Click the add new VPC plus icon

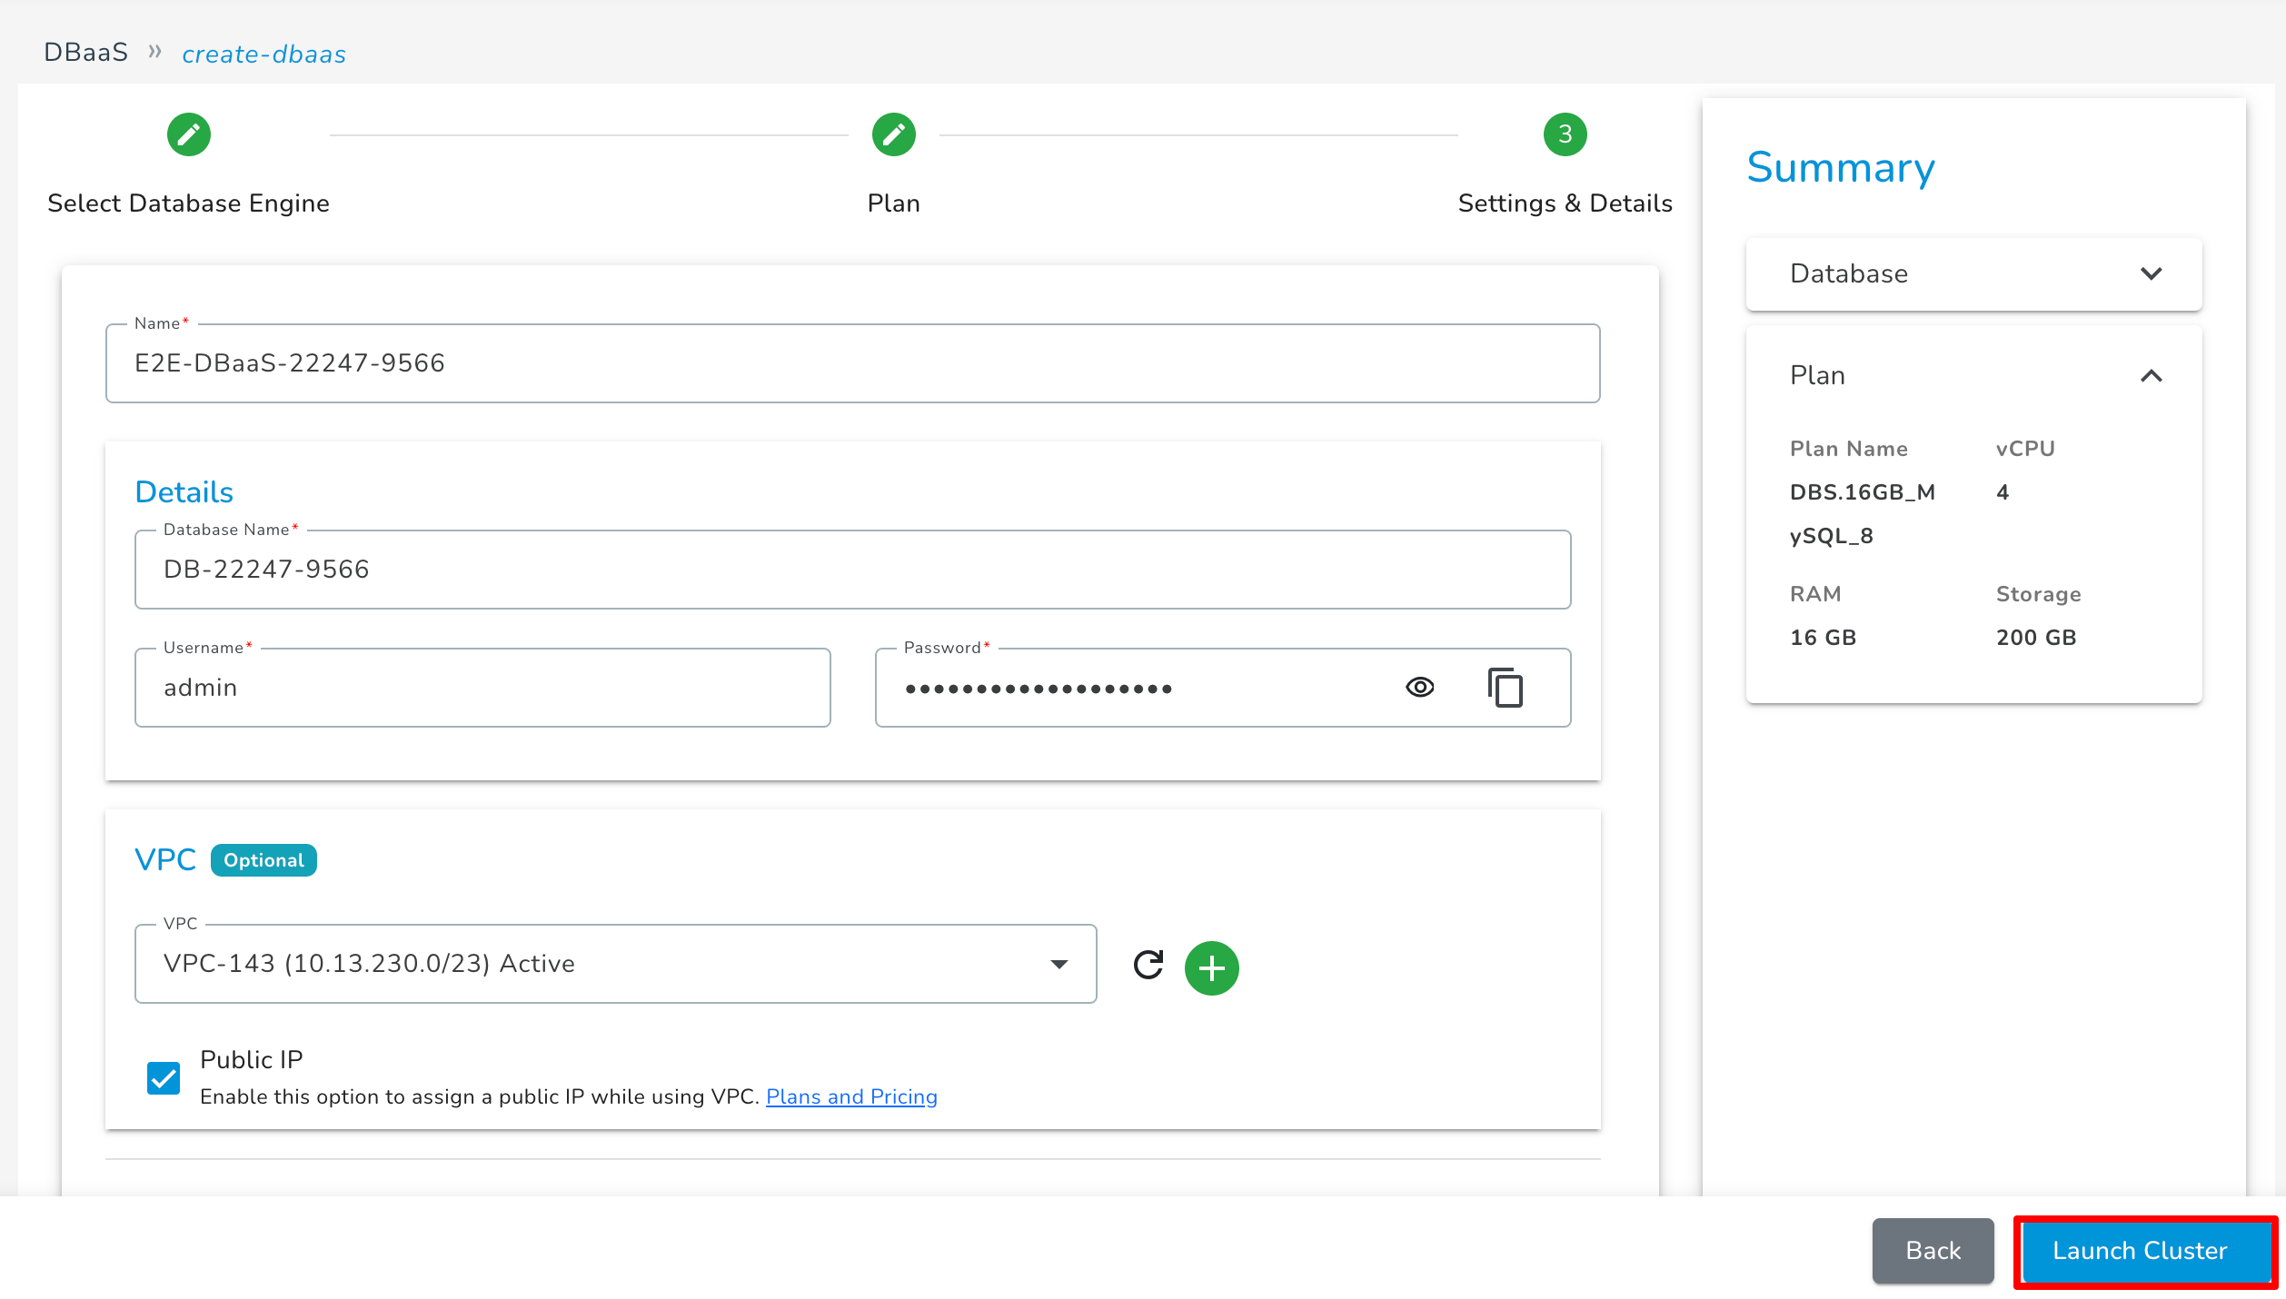click(x=1214, y=965)
